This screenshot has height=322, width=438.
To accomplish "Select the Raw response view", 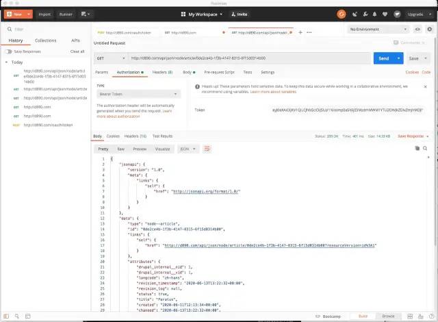I will pos(120,149).
